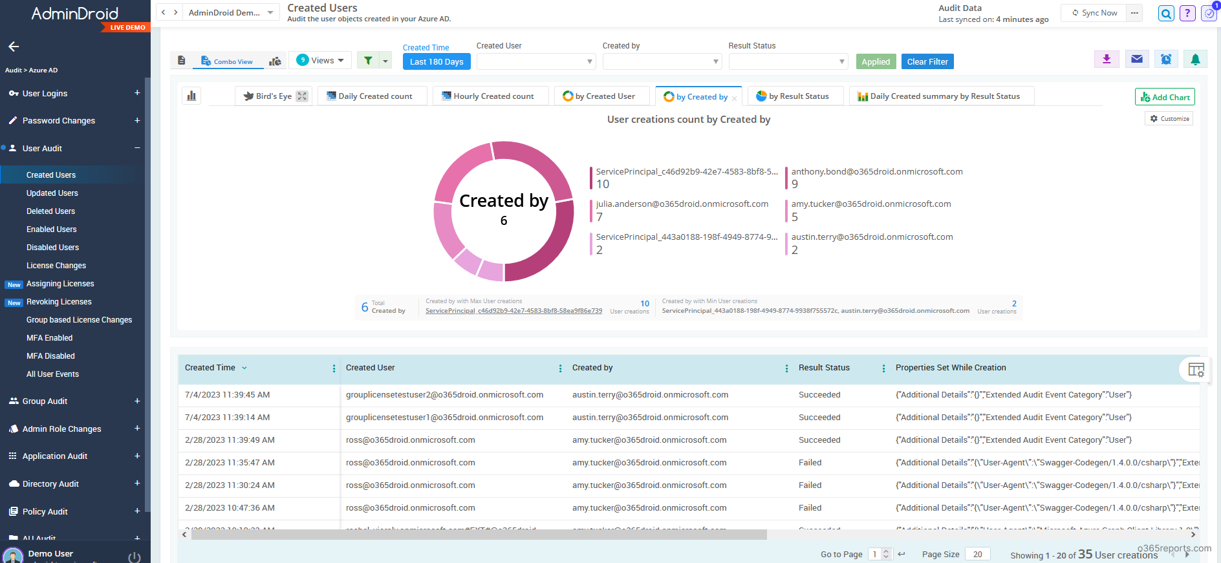Click the table horizontal scrollbar
Screen dimensions: 1221x563
pyautogui.click(x=479, y=535)
